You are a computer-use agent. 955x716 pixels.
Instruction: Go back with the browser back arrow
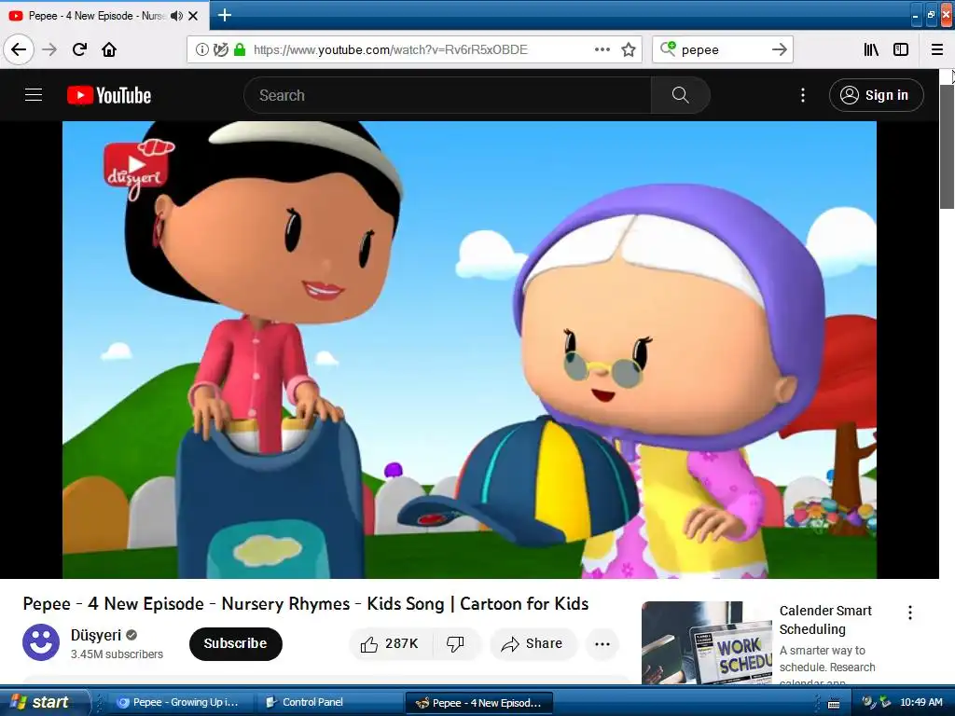pos(19,49)
